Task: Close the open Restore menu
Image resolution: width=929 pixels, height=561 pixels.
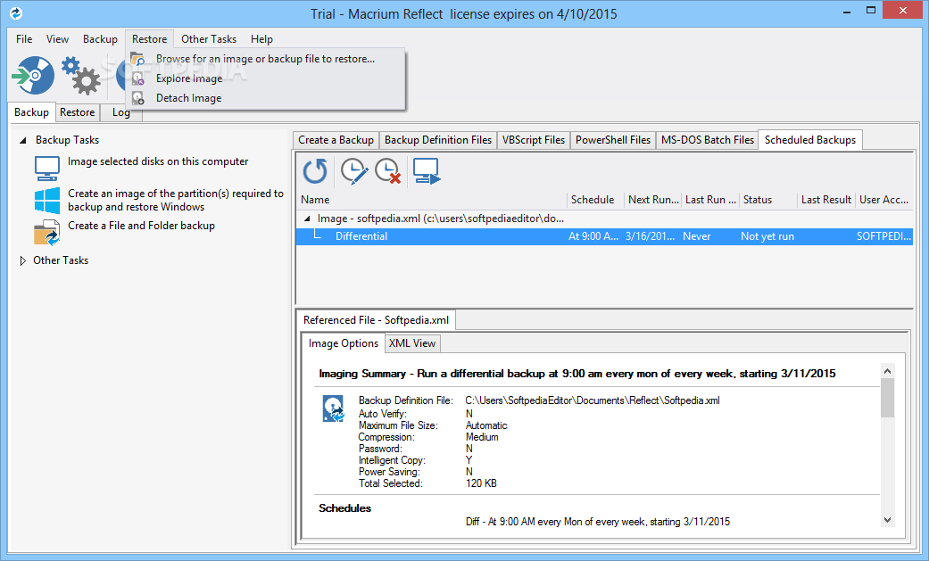Action: [x=149, y=39]
